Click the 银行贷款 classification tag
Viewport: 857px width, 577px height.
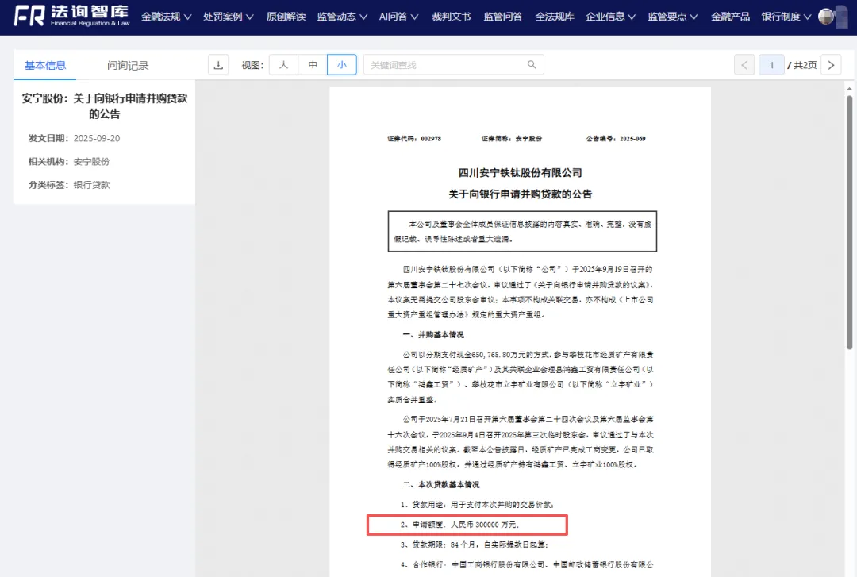pyautogui.click(x=90, y=184)
